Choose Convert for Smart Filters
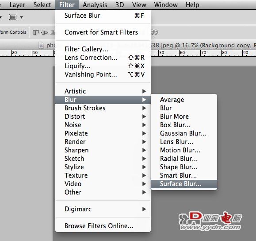Screen dimensions: 256x241 click(x=103, y=32)
